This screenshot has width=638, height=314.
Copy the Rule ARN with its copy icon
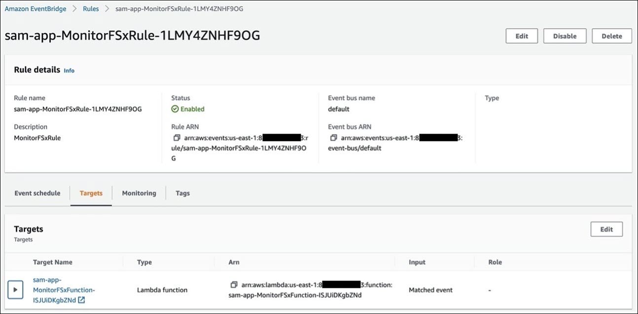[177, 138]
